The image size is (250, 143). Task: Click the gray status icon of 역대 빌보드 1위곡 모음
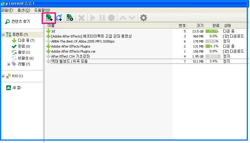click(x=48, y=61)
